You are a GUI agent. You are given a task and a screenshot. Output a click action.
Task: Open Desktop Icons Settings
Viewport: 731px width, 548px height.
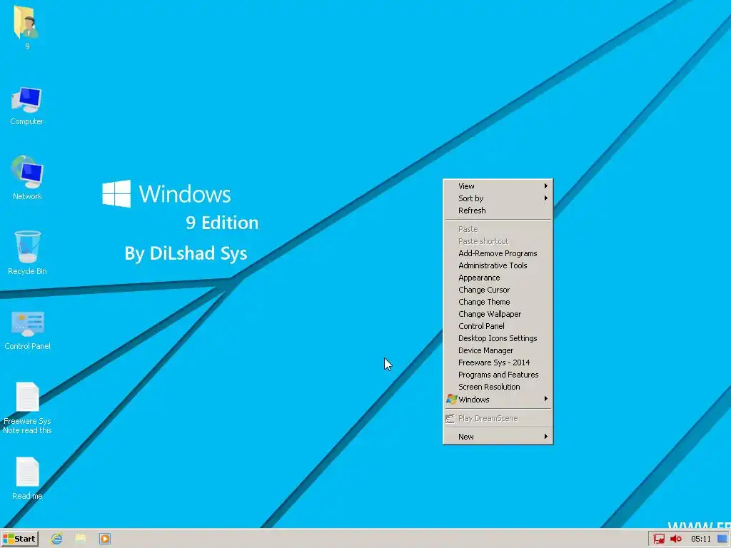498,338
